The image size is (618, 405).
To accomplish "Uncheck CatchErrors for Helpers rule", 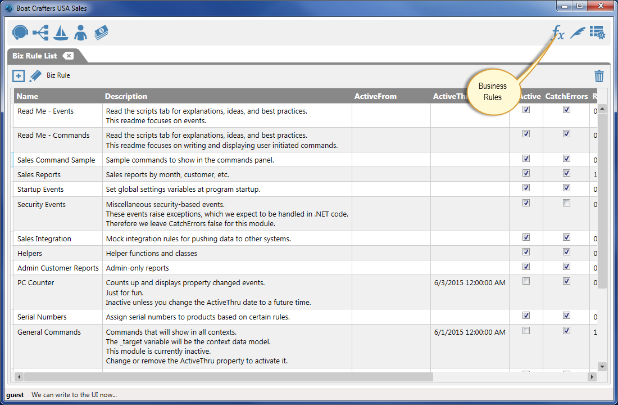I will 566,252.
